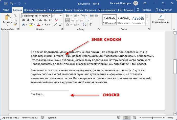Go to the Ссылки tab
Image resolution: width=177 pixels, height=120 pixels.
78,10
